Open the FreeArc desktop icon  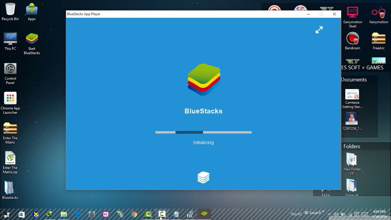click(378, 39)
